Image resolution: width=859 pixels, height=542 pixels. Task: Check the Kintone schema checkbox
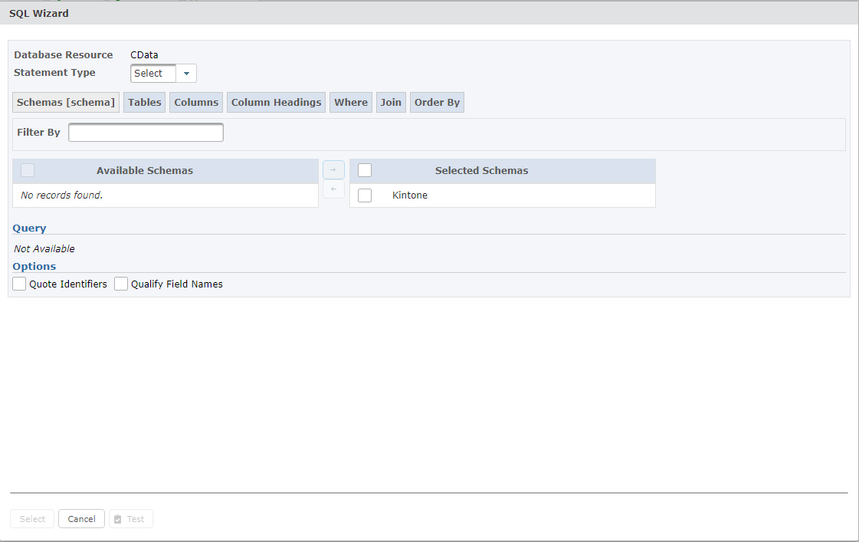pos(365,195)
